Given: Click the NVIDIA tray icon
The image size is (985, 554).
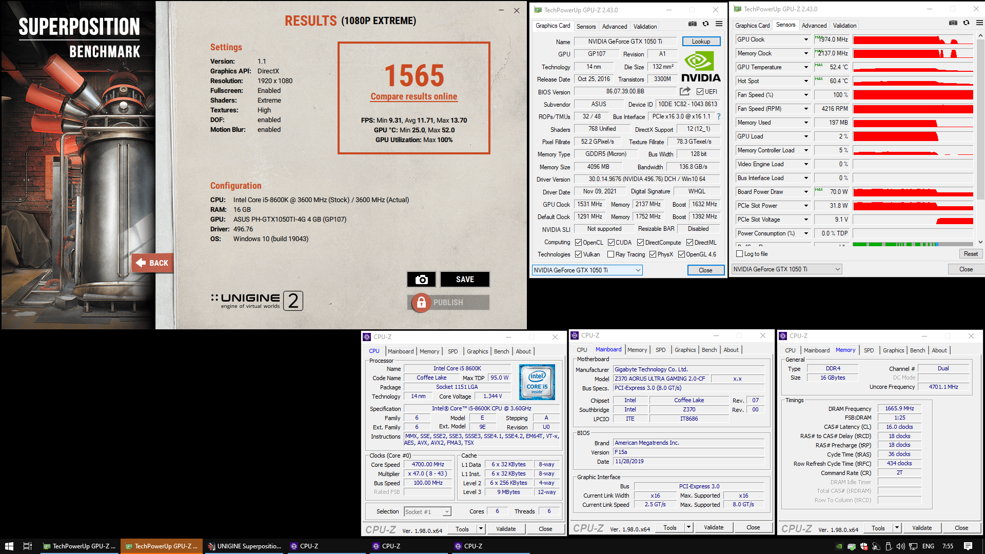Looking at the screenshot, I should pyautogui.click(x=839, y=546).
